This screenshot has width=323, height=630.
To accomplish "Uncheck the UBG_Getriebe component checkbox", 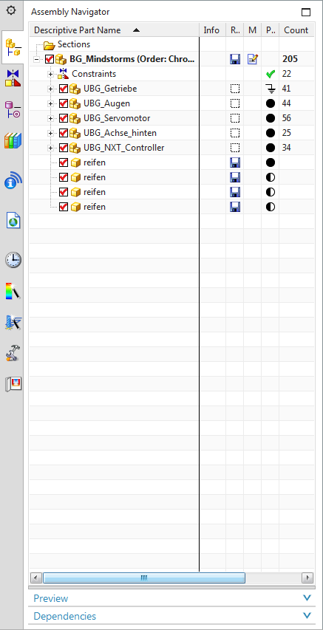I will (x=63, y=89).
